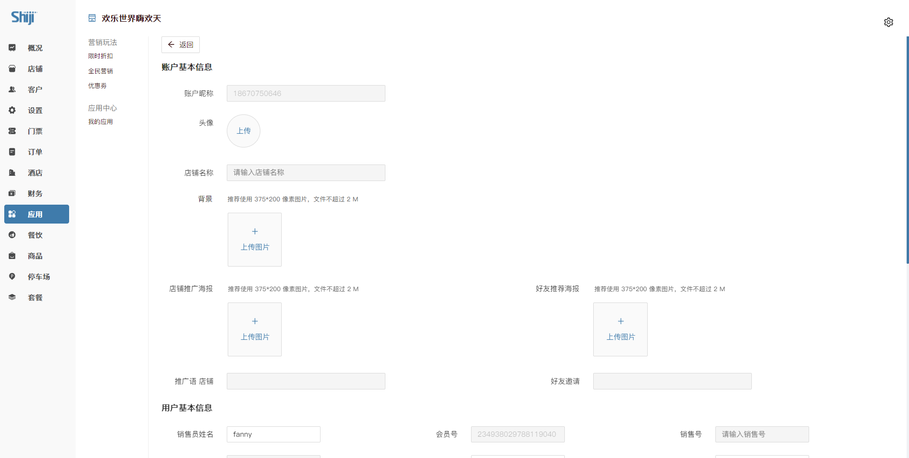Click the plus icon under 好友推荐海报
Viewport: 909px width, 458px height.
click(621, 321)
